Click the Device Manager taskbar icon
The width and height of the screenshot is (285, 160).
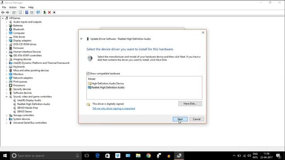(179, 156)
